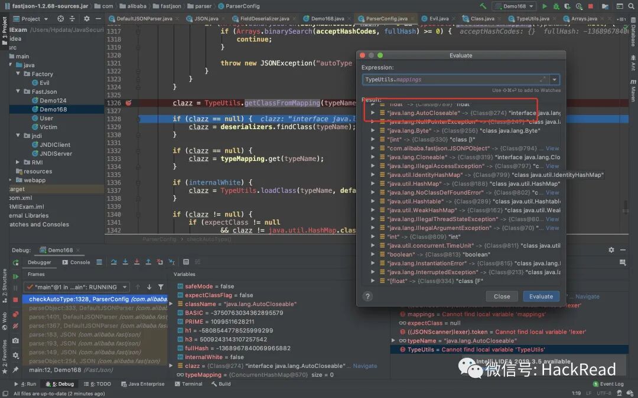Open expression history dropdown in Evaluate dialog
638x398 pixels.
point(554,80)
